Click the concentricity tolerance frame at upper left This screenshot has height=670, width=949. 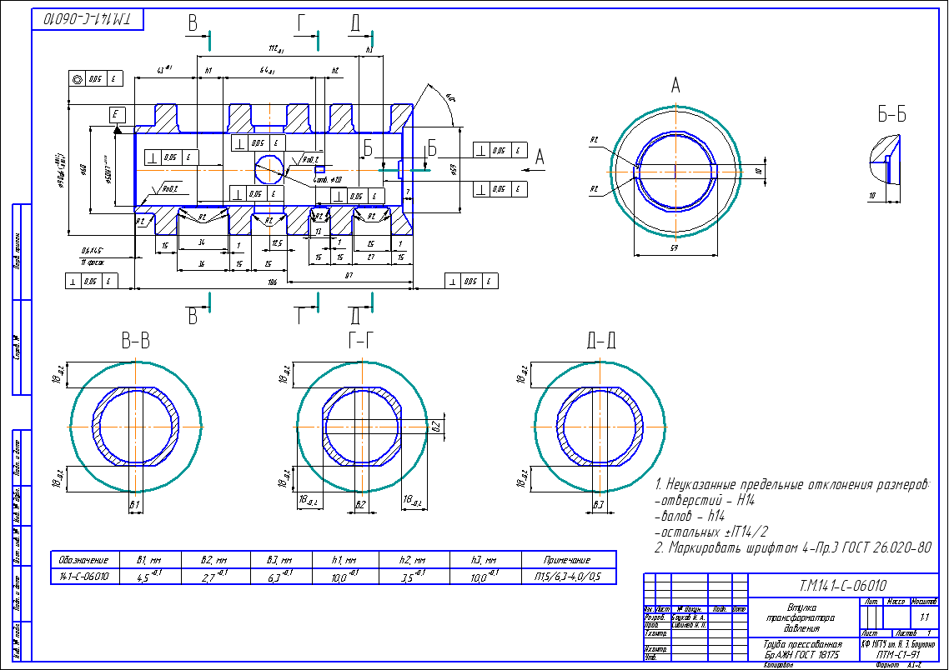coord(95,78)
